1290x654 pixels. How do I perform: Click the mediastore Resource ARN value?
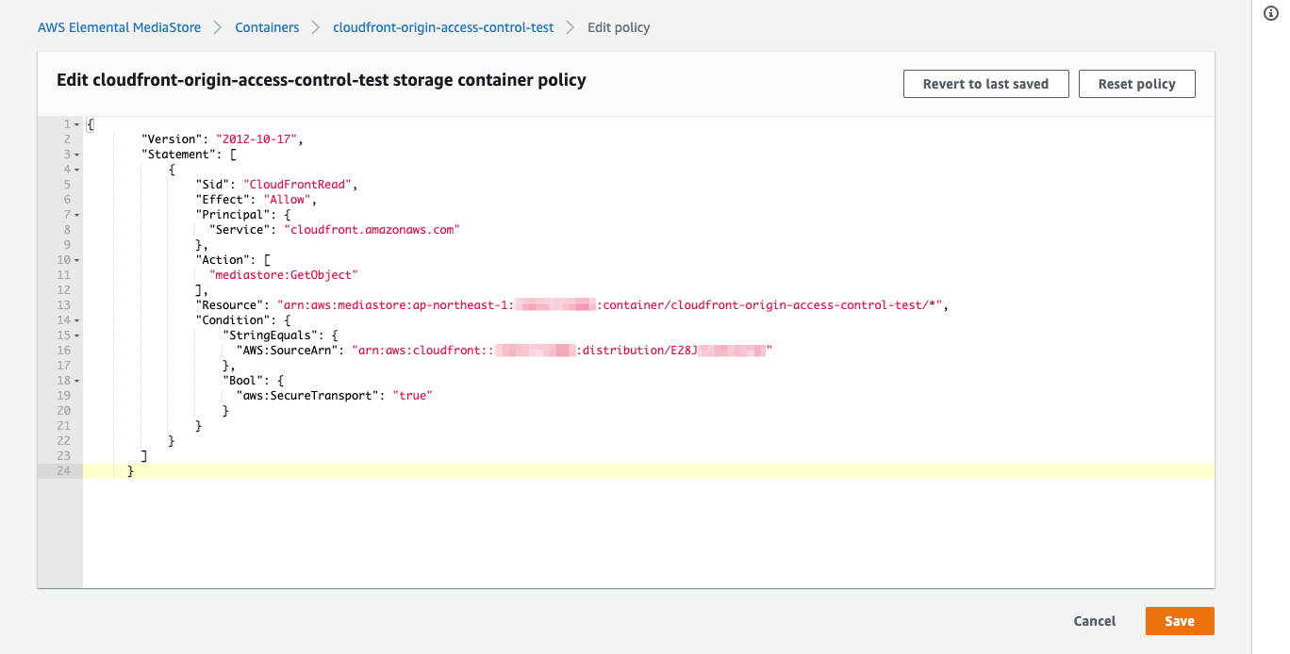point(611,305)
